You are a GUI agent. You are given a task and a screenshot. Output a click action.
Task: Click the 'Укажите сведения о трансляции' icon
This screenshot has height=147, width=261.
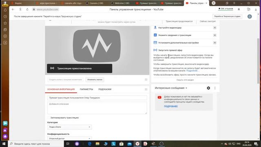[155, 35]
